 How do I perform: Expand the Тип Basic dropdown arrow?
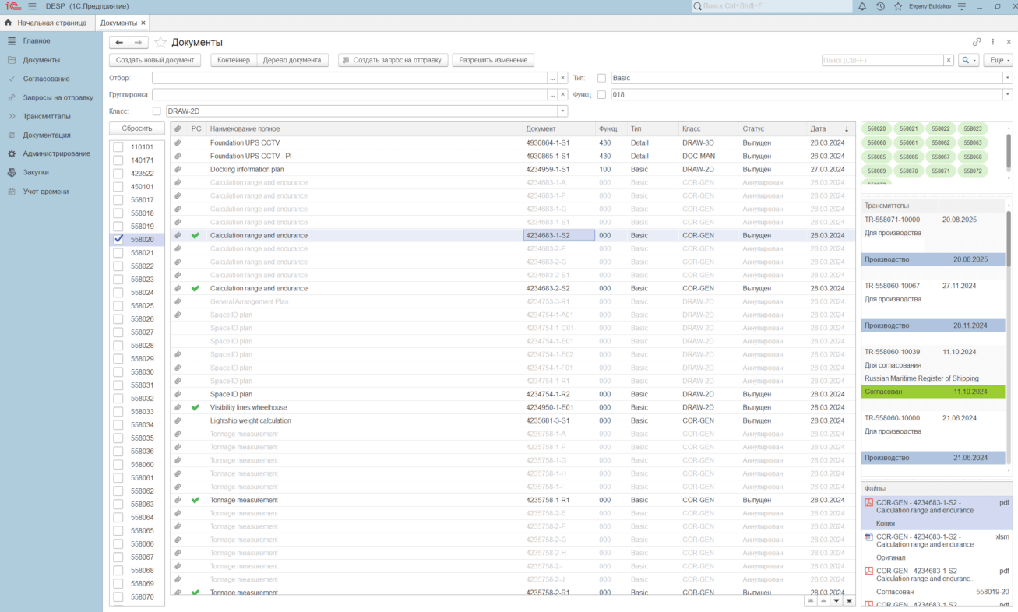pyautogui.click(x=1007, y=78)
